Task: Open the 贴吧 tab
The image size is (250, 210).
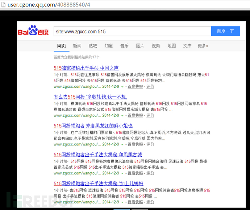Action: pos(93,46)
